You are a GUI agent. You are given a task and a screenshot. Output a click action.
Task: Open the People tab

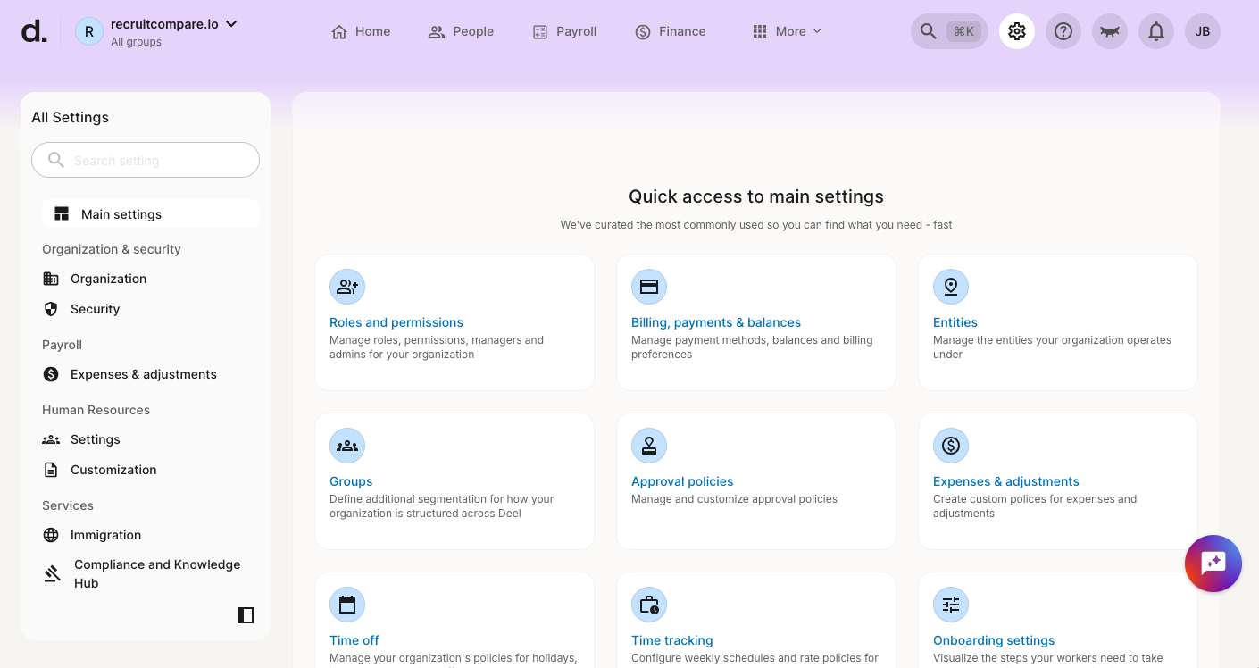461,31
